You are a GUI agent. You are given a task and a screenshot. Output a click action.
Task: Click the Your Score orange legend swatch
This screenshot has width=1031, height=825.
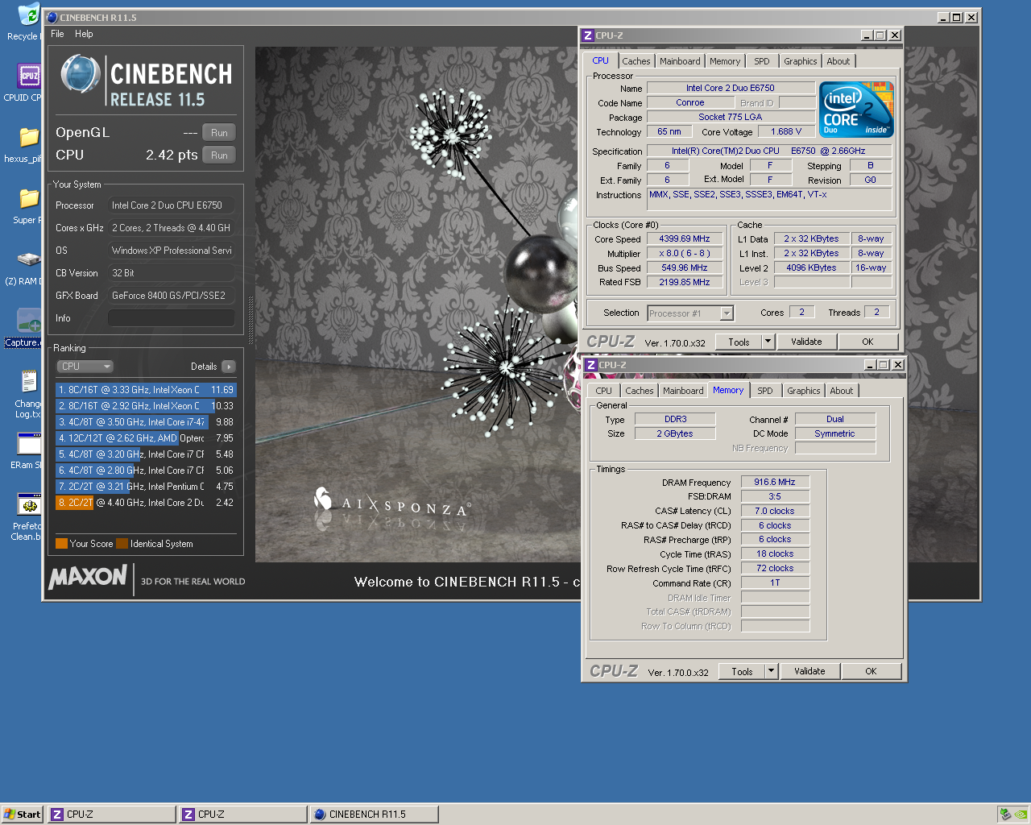click(61, 544)
